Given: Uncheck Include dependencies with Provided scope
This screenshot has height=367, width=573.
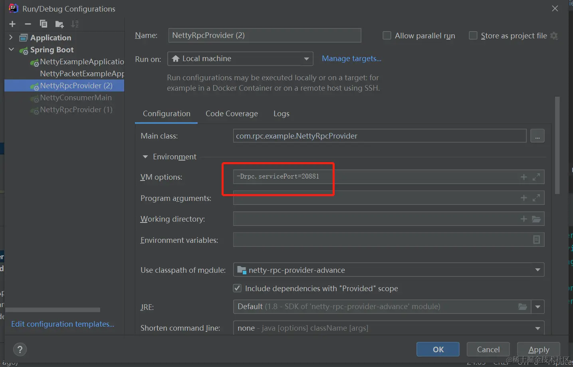Looking at the screenshot, I should pos(237,288).
